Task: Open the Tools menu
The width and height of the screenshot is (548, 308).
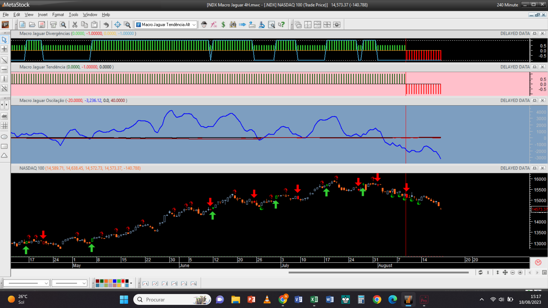Action: (73, 15)
